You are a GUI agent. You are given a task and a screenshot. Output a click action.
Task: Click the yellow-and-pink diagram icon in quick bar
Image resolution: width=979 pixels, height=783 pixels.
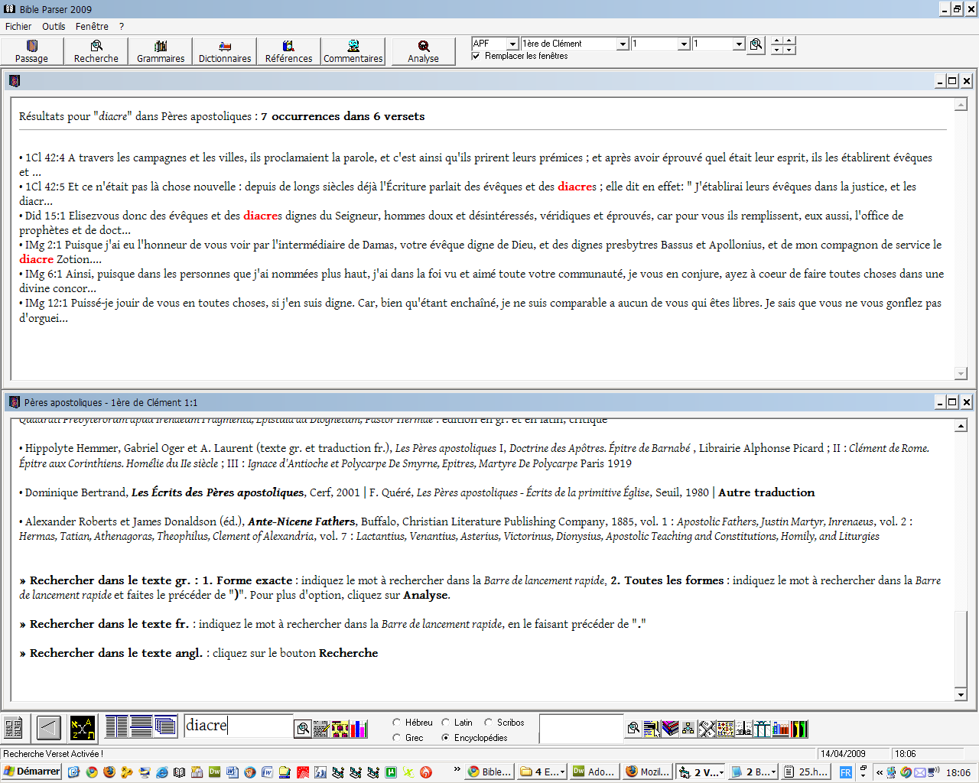[x=340, y=728]
